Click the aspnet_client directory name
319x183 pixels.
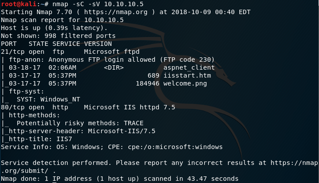189,67
